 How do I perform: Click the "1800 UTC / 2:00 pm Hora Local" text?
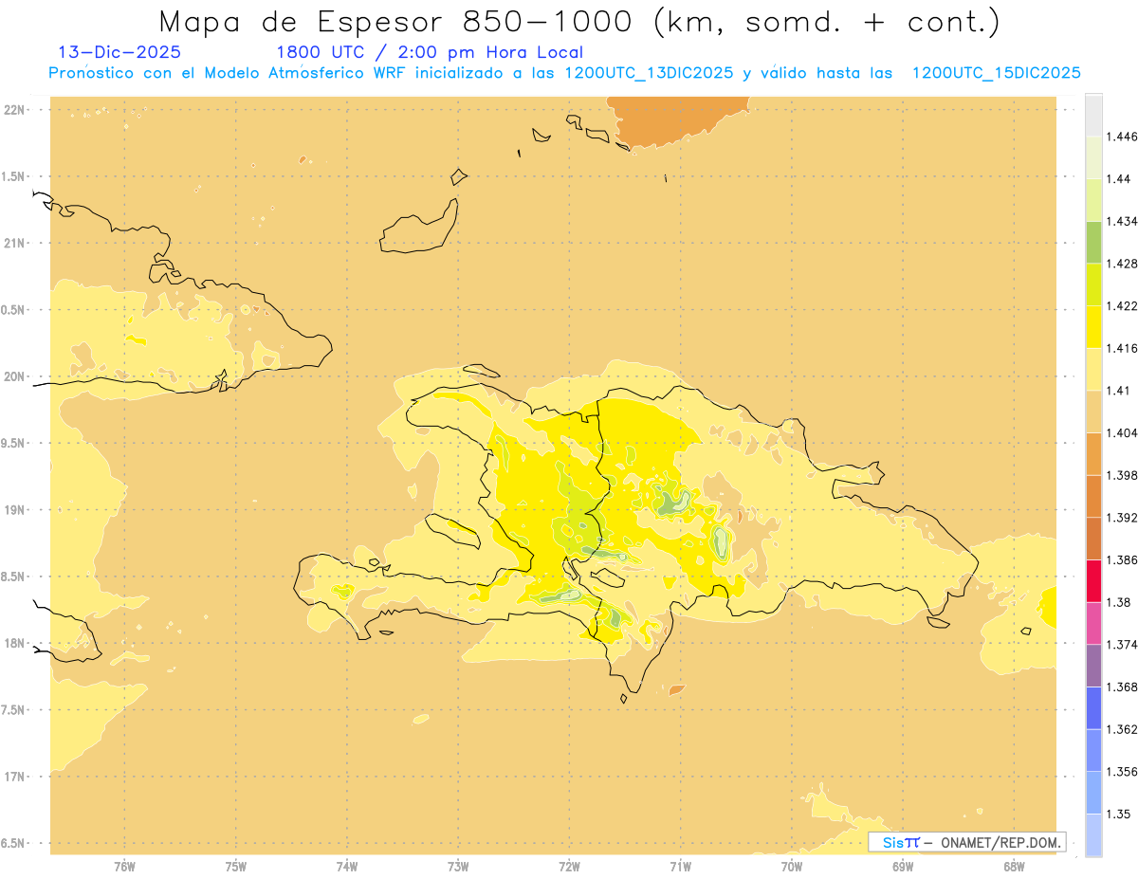tap(429, 53)
